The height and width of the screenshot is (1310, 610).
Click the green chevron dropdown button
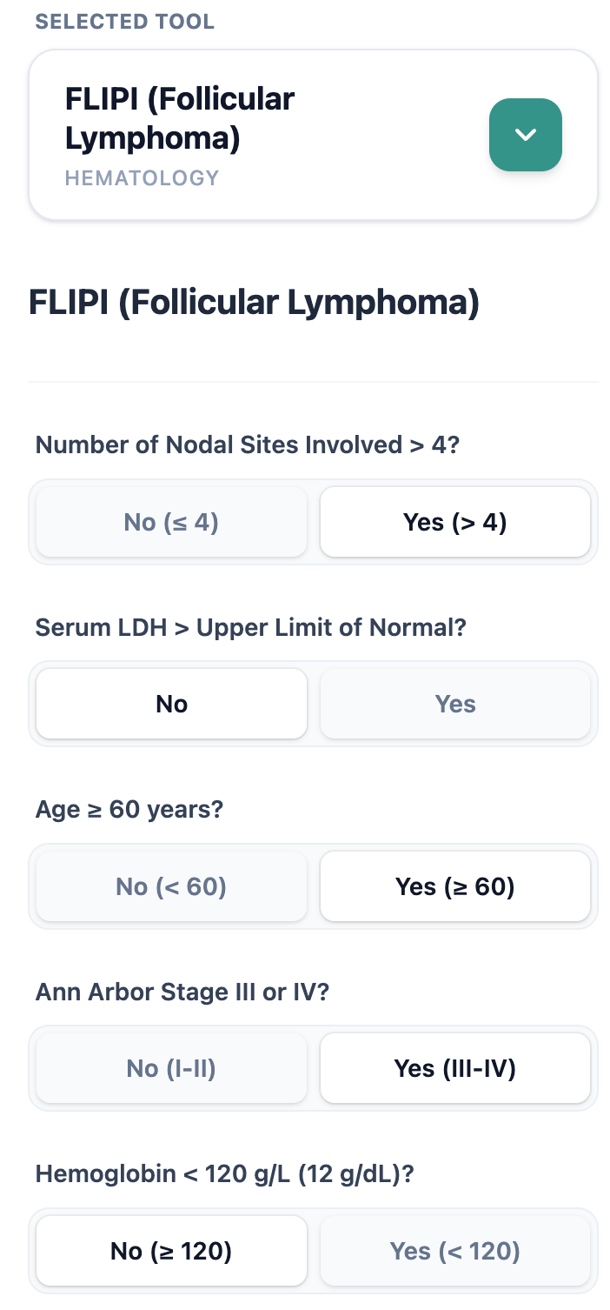[525, 135]
